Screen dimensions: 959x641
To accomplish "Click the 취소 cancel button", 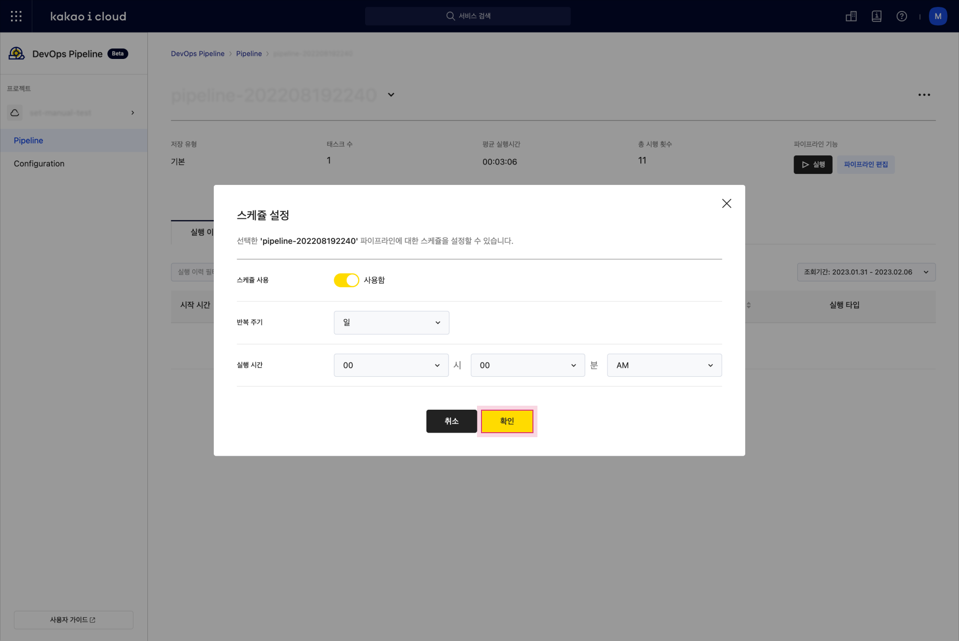I will tap(451, 421).
